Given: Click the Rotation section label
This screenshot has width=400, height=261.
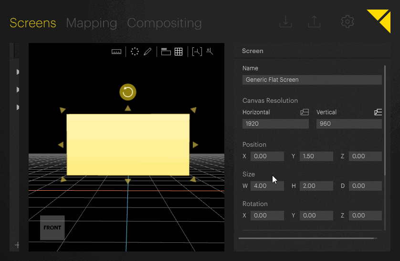Looking at the screenshot, I should point(255,204).
